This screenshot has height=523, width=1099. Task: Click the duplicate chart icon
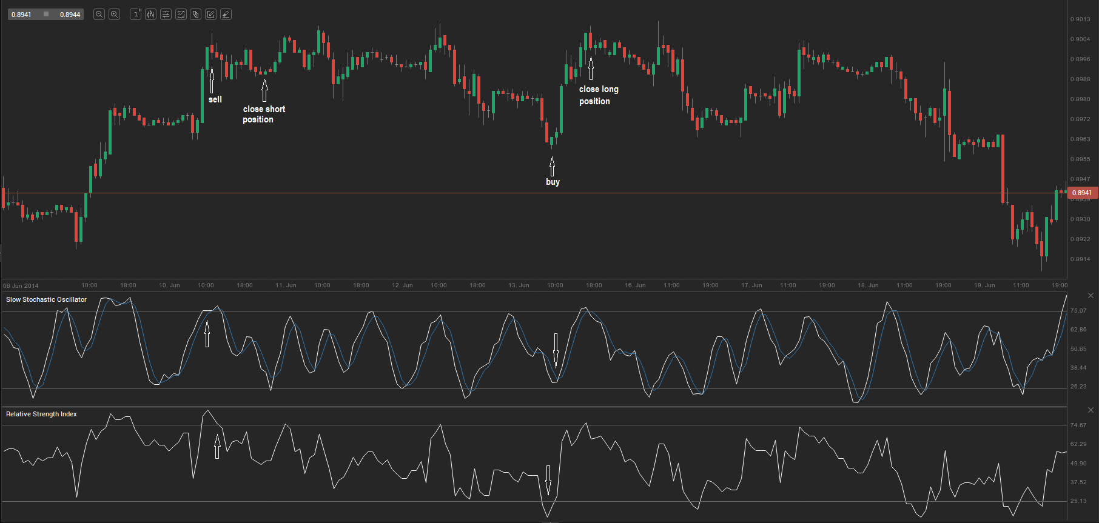coord(195,14)
